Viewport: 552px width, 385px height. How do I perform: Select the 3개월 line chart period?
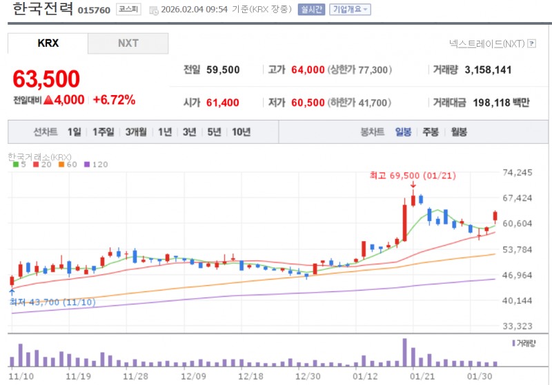[136, 132]
